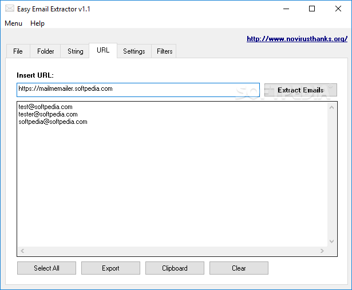Switch to the Folder tab
Image resolution: width=352 pixels, height=290 pixels.
coord(45,51)
